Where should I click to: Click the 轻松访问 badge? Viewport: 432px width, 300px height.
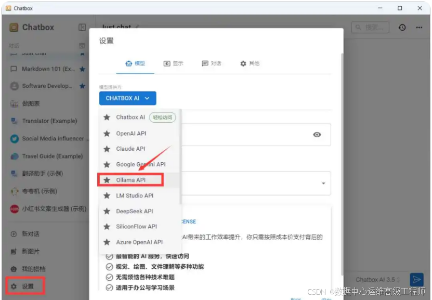coord(163,118)
